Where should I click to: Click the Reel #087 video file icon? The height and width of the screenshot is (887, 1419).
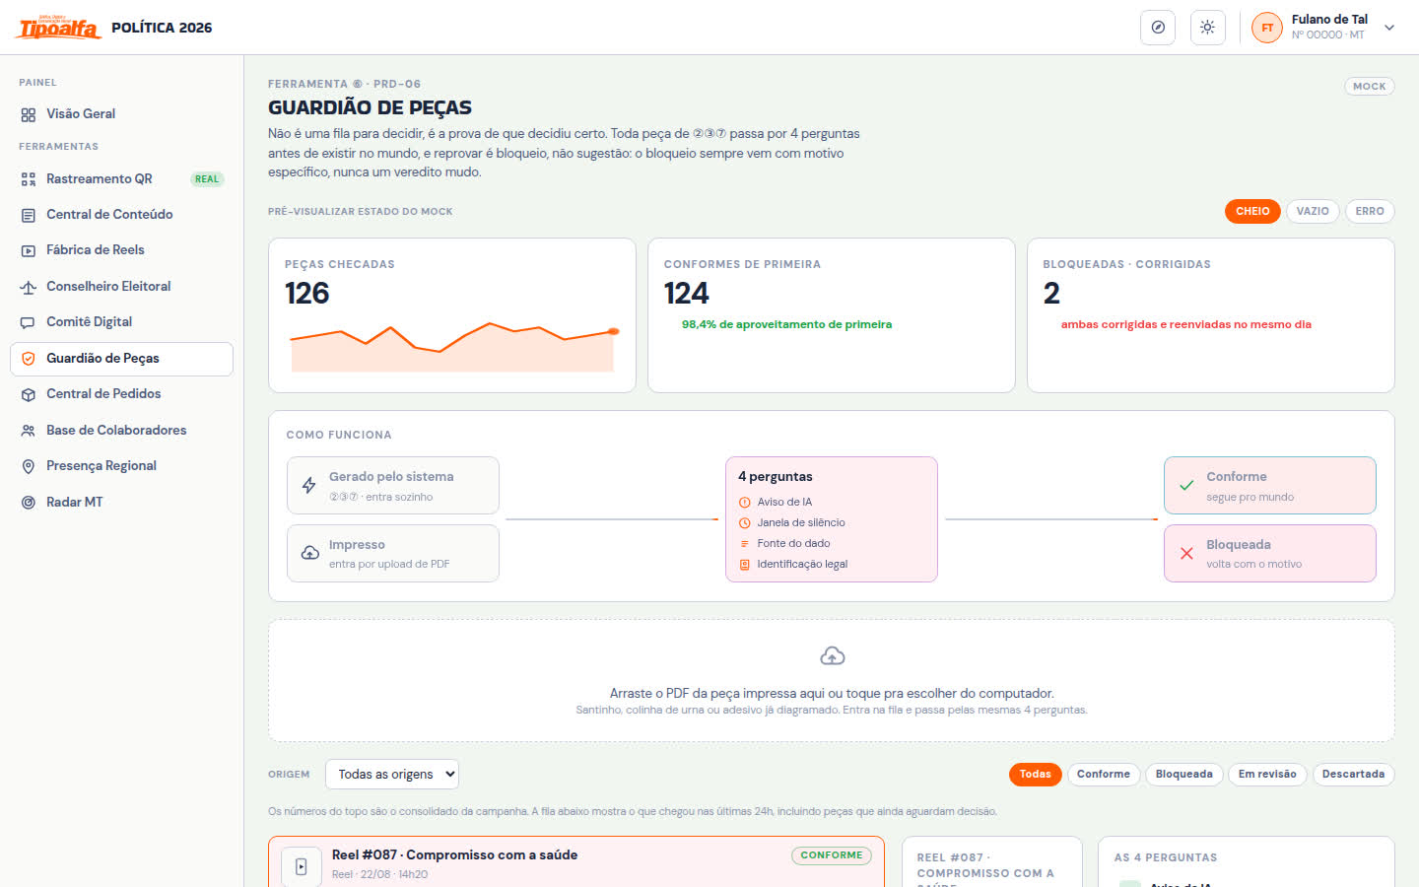(x=302, y=866)
